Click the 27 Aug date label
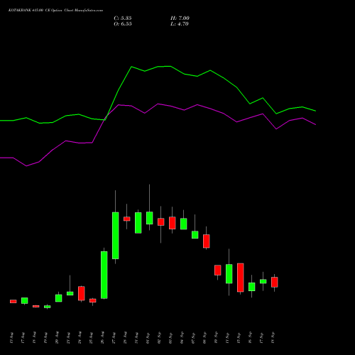The height and width of the screenshot is (355, 355). click(114, 337)
